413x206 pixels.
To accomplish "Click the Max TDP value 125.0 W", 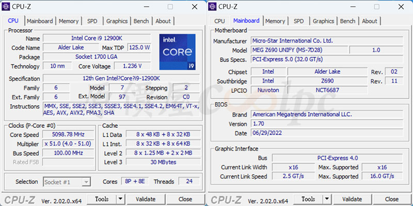I will pos(139,47).
